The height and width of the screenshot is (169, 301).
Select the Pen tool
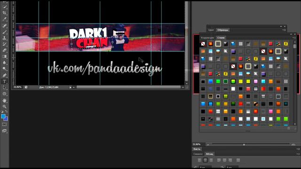pos(4,75)
